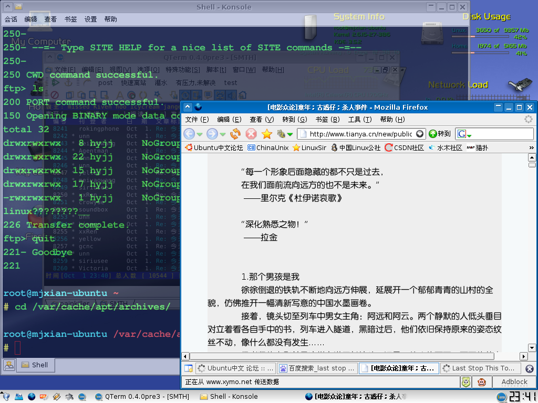Open Firefox 帮助 (H) menu
This screenshot has height=403, width=538.
392,120
